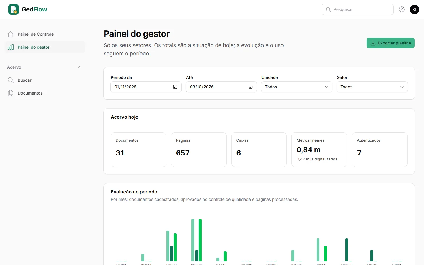Open the help question mark icon
424x265 pixels.
(402, 9)
